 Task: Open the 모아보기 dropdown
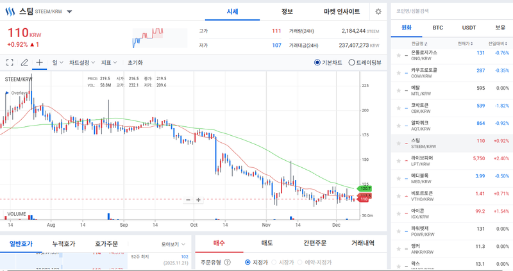click(x=173, y=244)
